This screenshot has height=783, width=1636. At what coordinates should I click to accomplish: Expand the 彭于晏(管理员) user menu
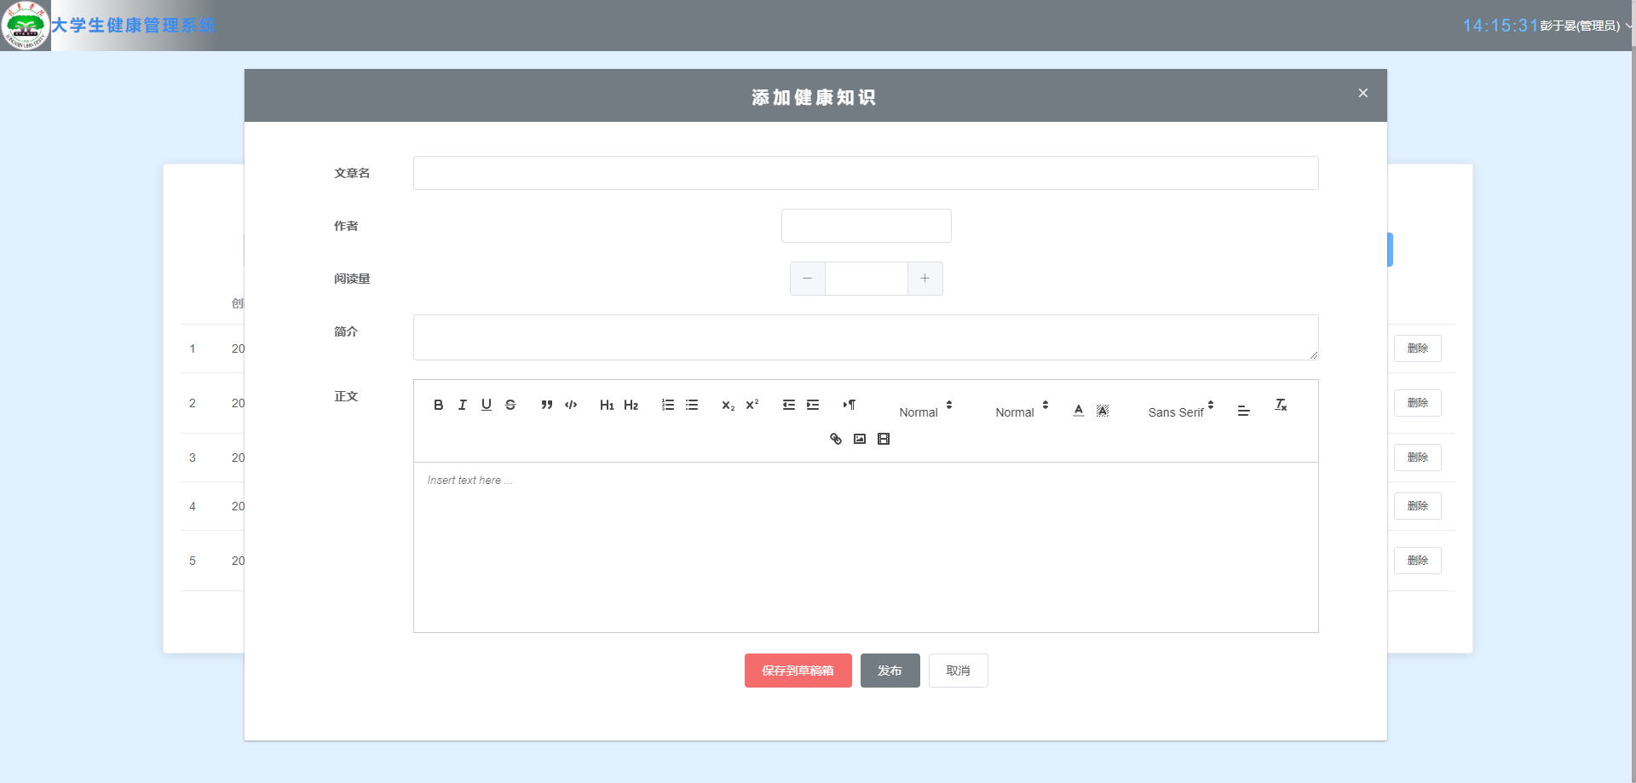(1583, 26)
